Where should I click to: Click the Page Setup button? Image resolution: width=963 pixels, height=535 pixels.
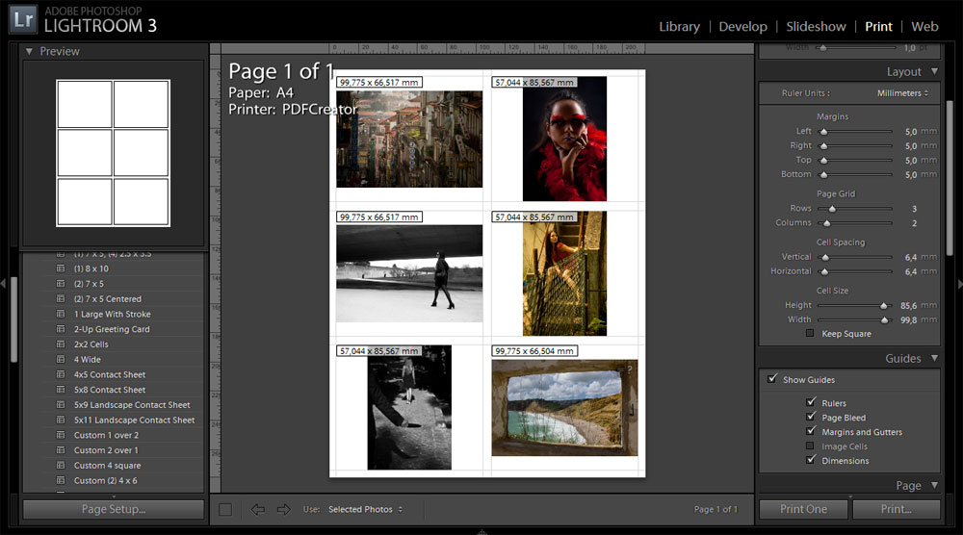(x=114, y=509)
